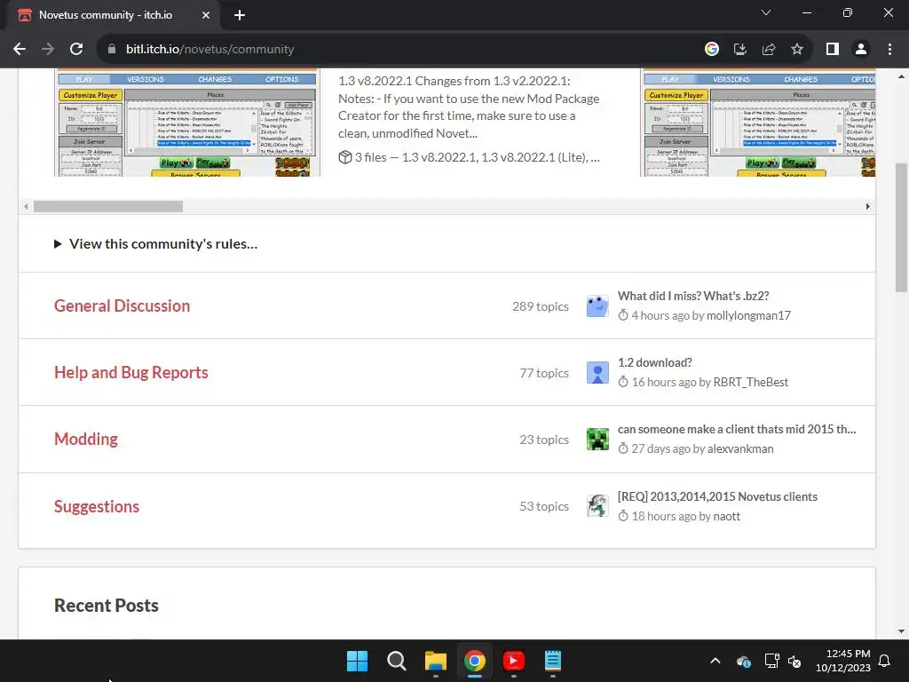Reload the current page
Image resolution: width=909 pixels, height=682 pixels.
click(76, 50)
